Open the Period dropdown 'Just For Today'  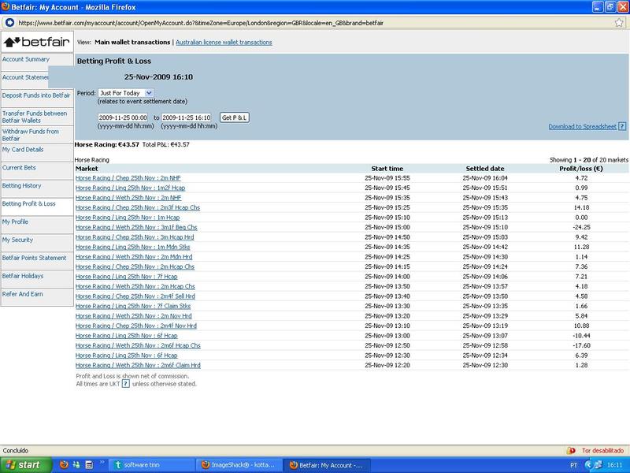click(x=125, y=93)
